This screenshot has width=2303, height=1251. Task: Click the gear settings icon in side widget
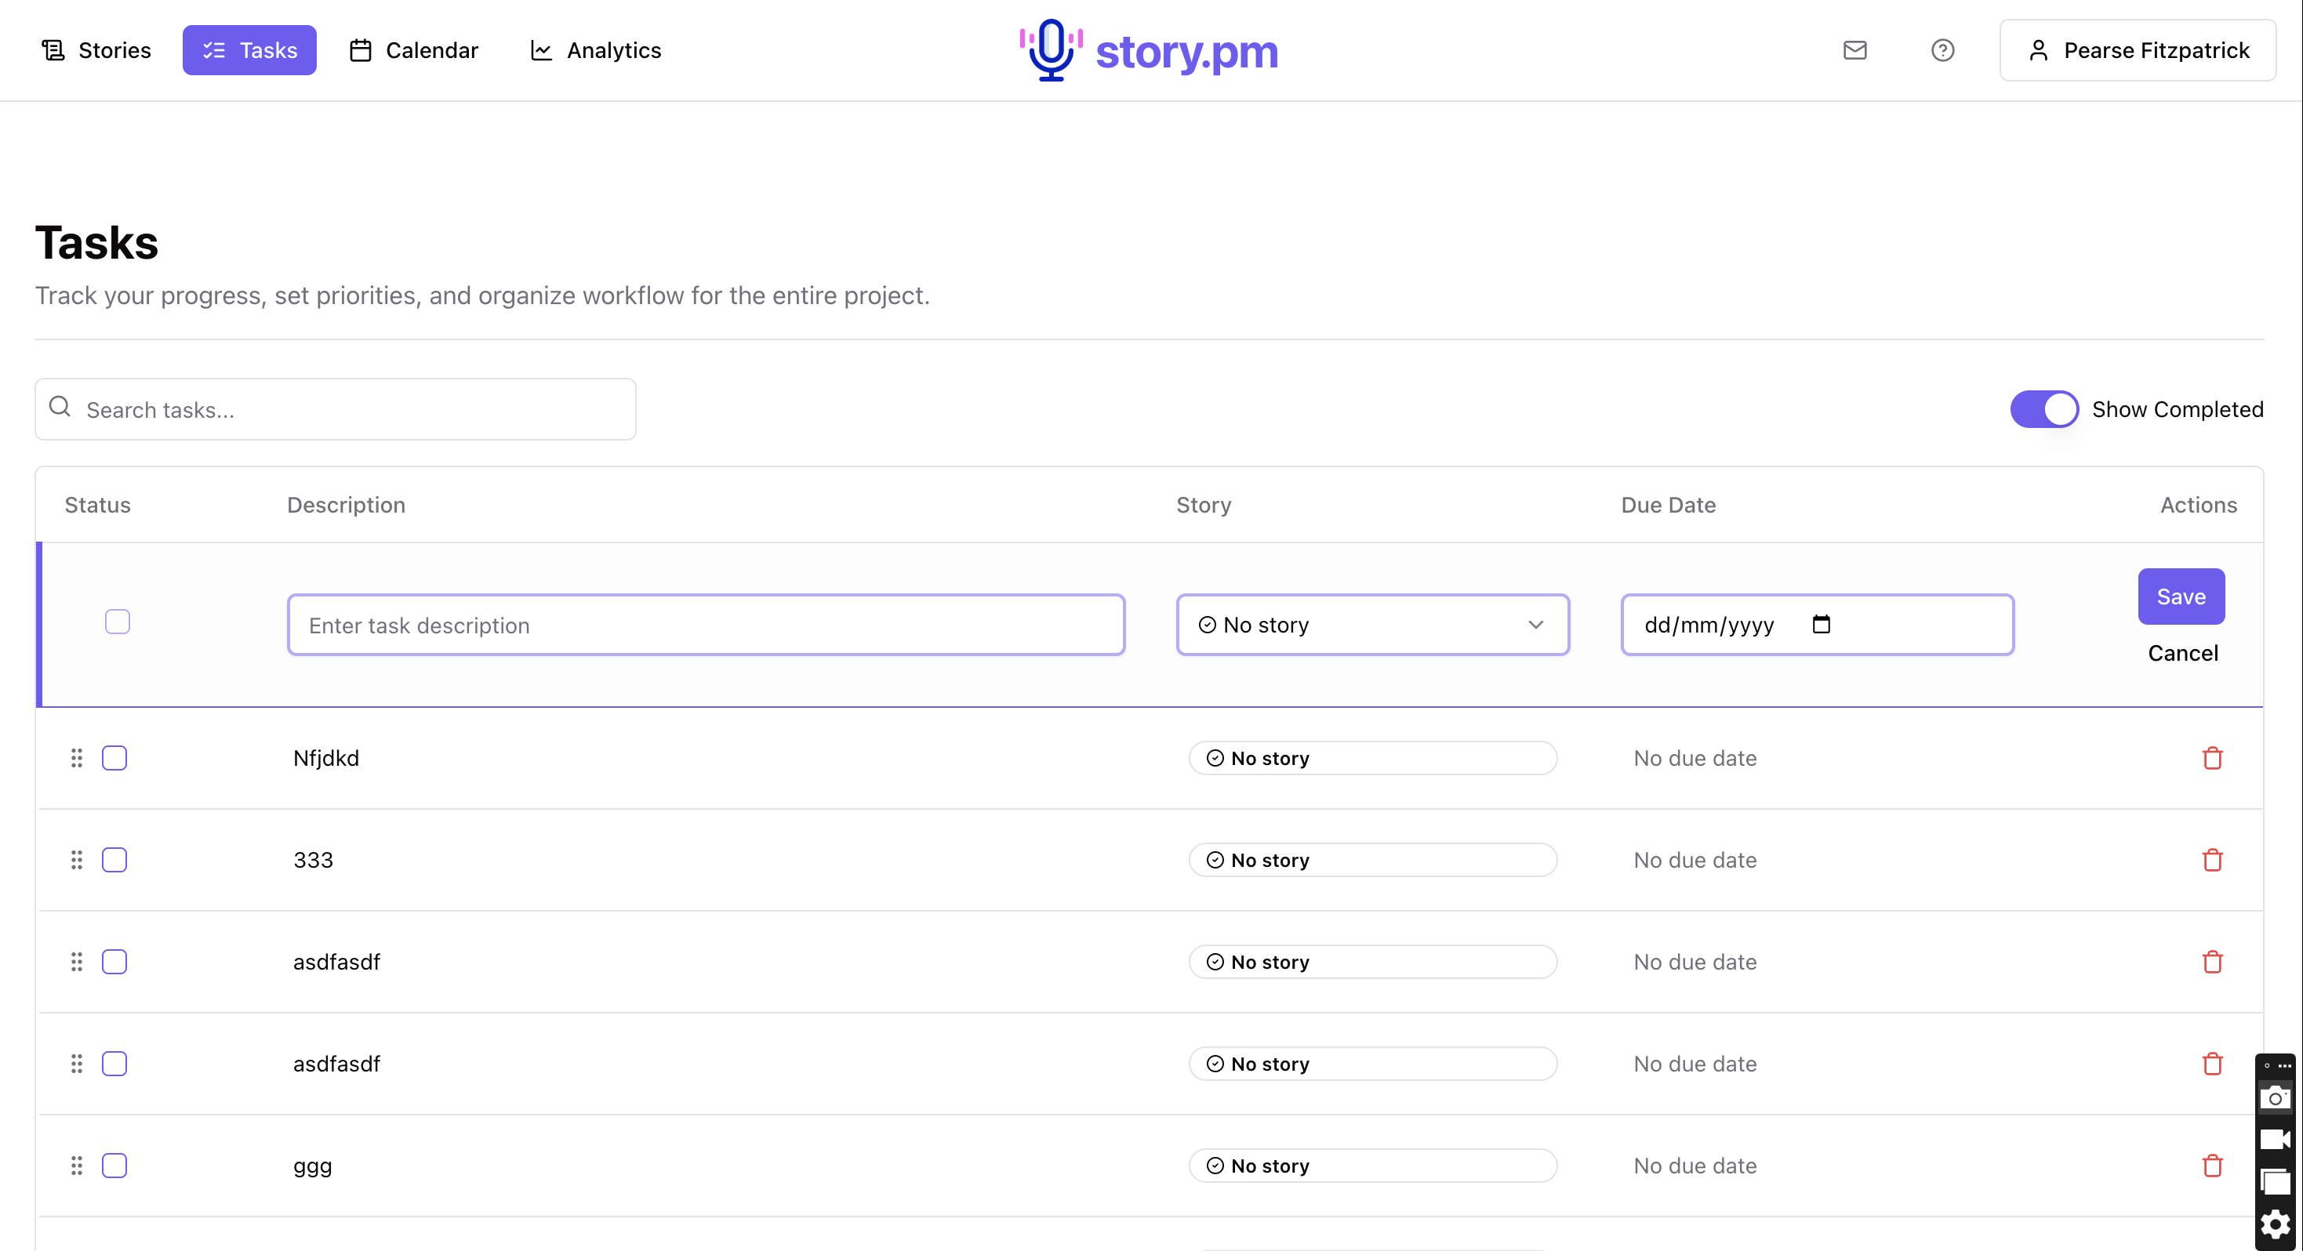[x=2276, y=1224]
